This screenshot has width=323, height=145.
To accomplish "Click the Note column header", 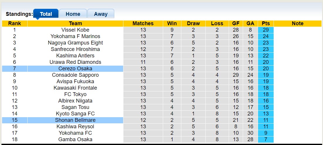I will pyautogui.click(x=297, y=23).
